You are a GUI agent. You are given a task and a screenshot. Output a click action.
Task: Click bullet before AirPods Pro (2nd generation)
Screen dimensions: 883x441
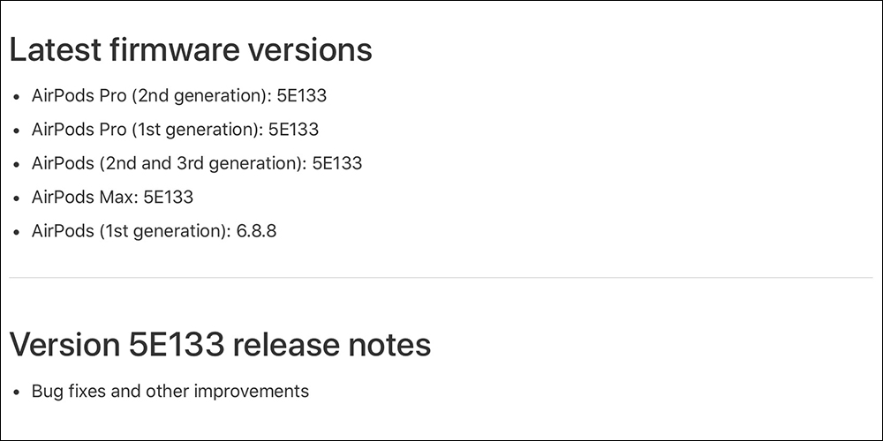click(x=17, y=97)
